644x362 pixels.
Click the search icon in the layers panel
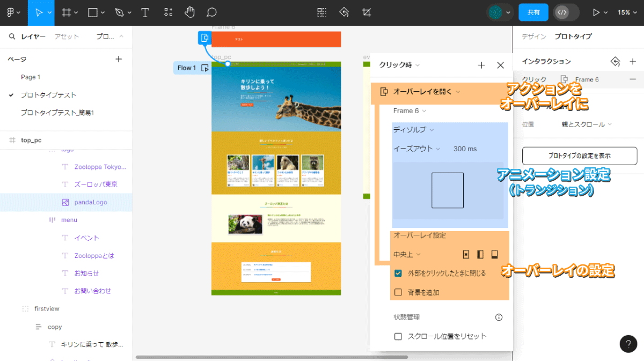coord(12,36)
